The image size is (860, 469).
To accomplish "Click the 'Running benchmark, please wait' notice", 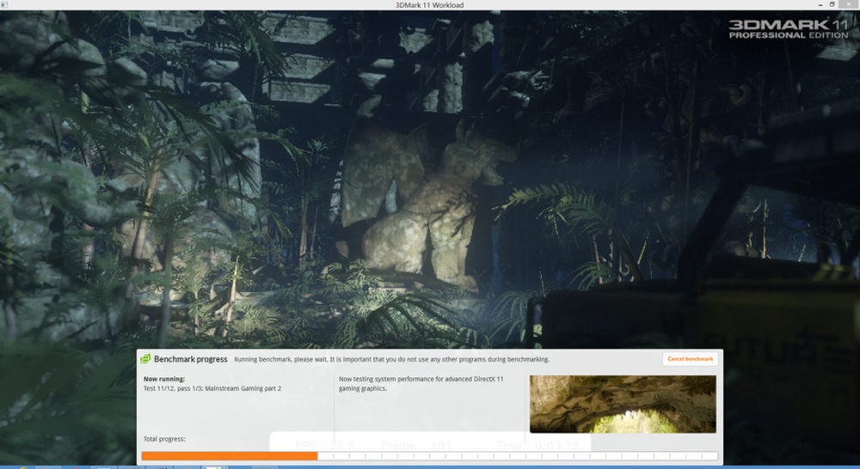I will 391,359.
